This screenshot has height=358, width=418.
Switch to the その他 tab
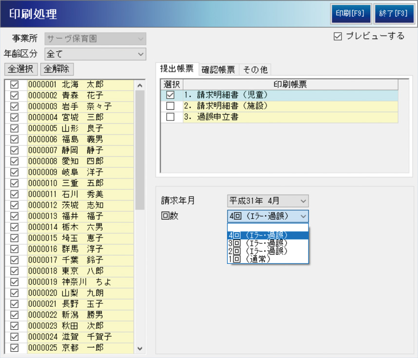pyautogui.click(x=255, y=70)
